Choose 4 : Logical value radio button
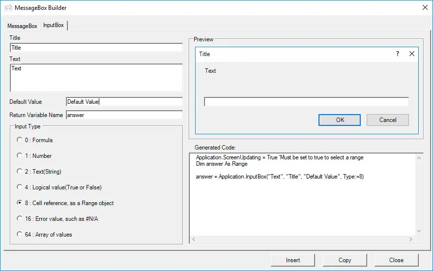This screenshot has width=433, height=271. [59, 187]
